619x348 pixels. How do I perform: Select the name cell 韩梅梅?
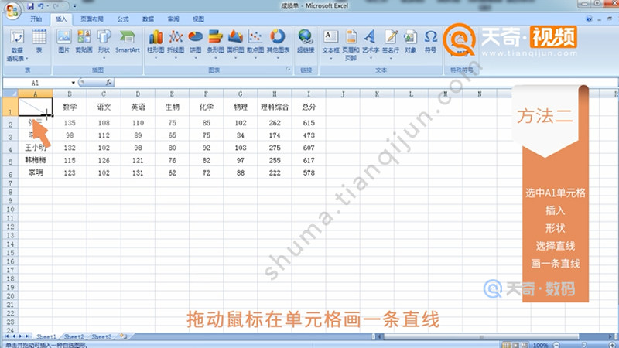pos(36,160)
